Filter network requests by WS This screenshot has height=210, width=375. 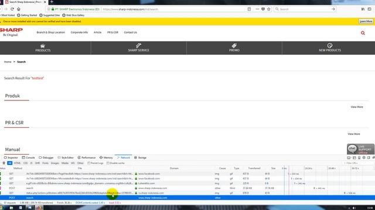pyautogui.click(x=73, y=163)
